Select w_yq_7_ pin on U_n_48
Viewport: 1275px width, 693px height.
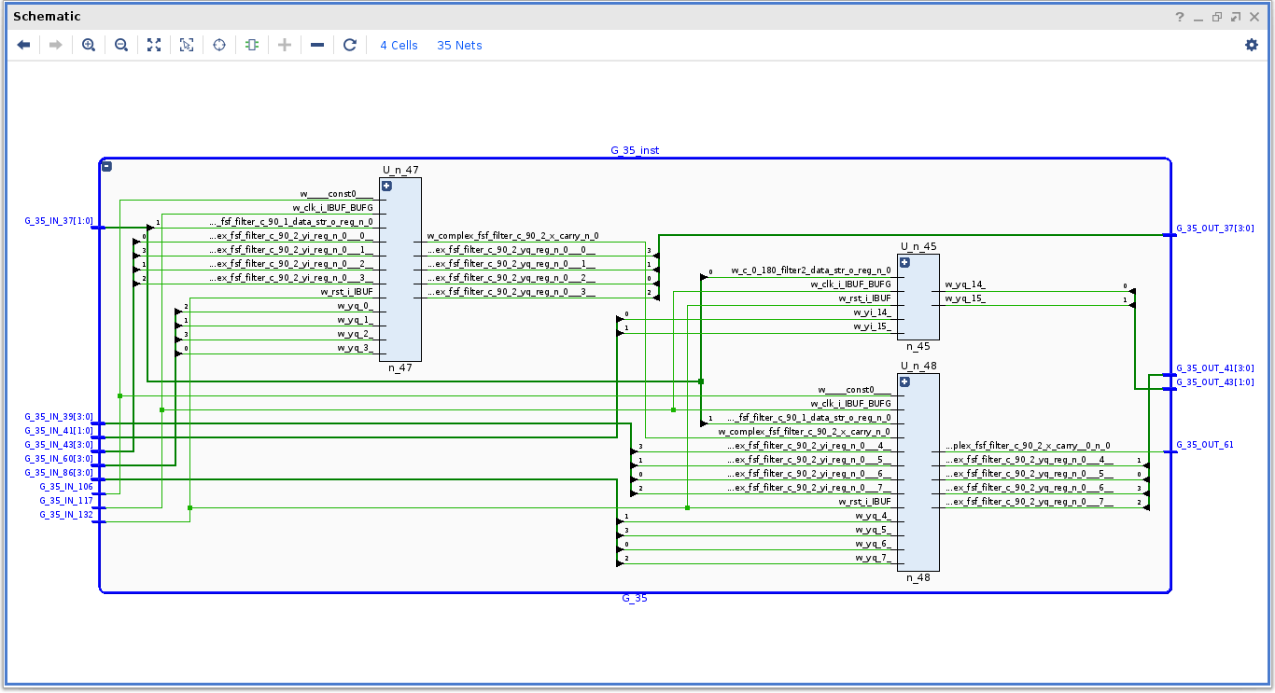(873, 558)
